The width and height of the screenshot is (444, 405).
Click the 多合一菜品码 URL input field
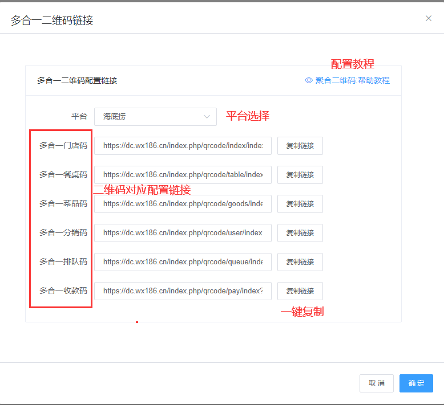pyautogui.click(x=183, y=204)
